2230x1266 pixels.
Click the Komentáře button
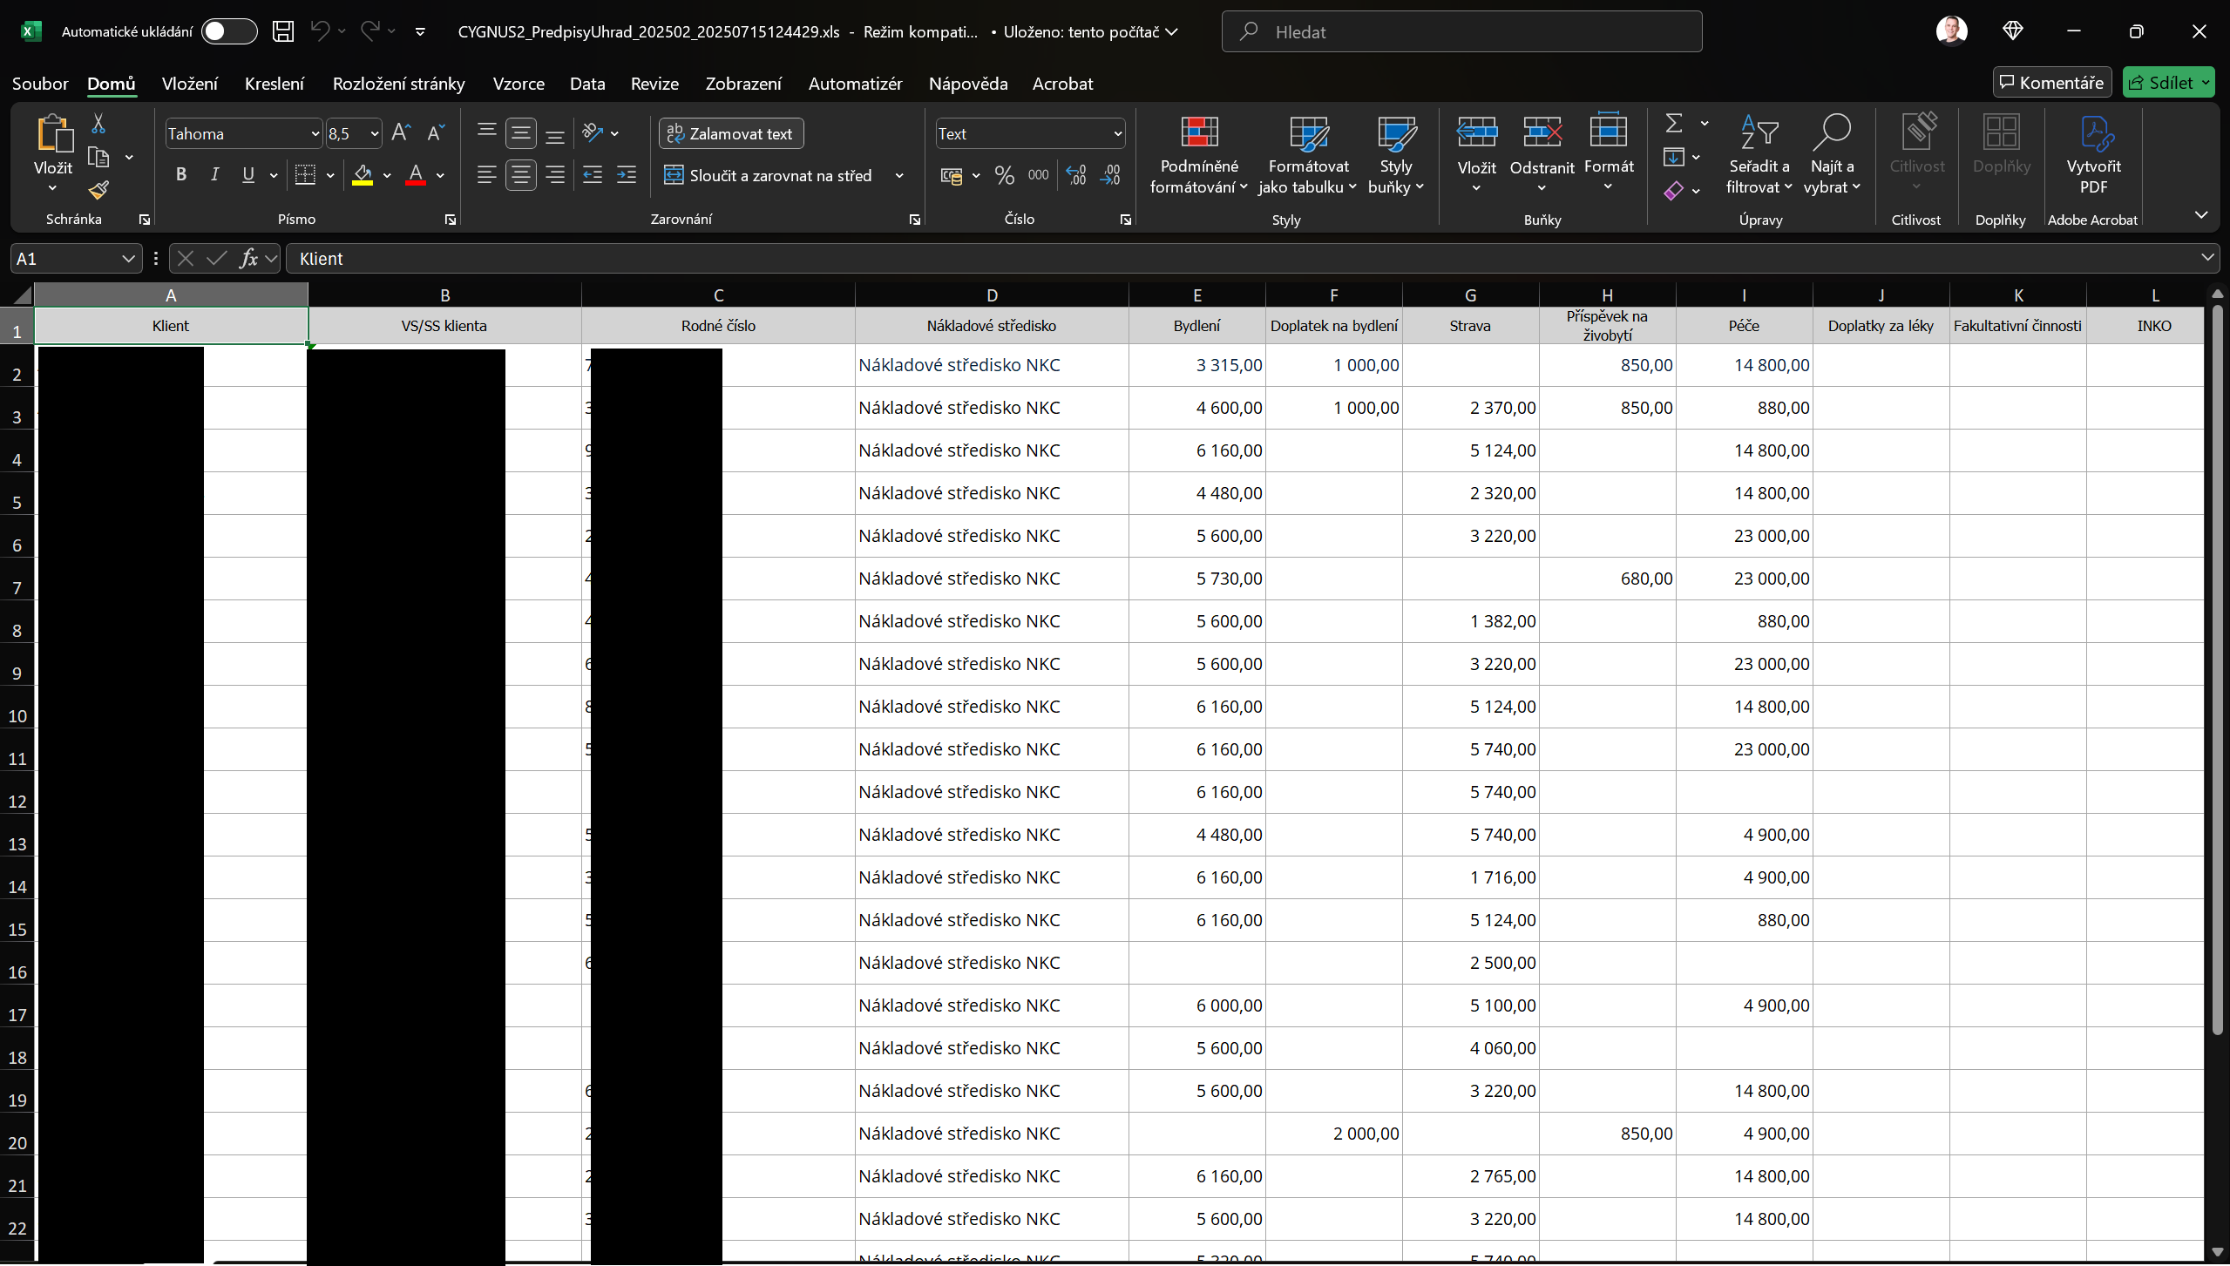pos(2051,83)
